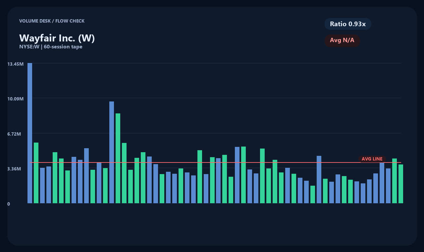The height and width of the screenshot is (252, 424).
Task: Select the Avg N/A badge
Action: 342,40
